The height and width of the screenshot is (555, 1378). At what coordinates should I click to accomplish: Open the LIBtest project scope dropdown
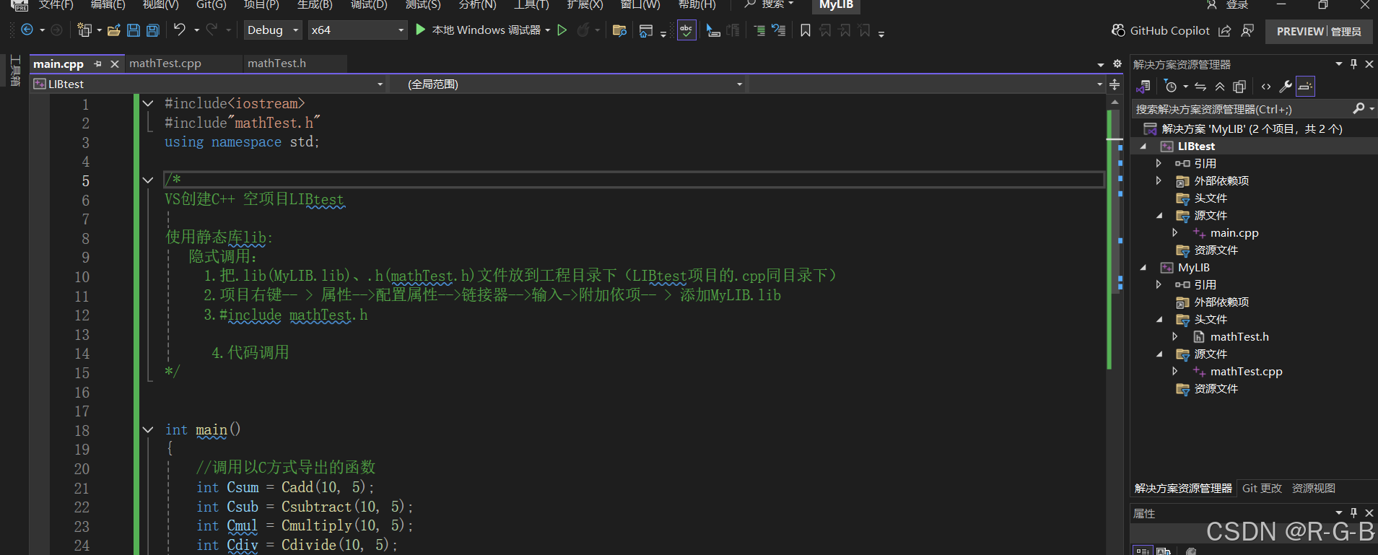click(209, 84)
